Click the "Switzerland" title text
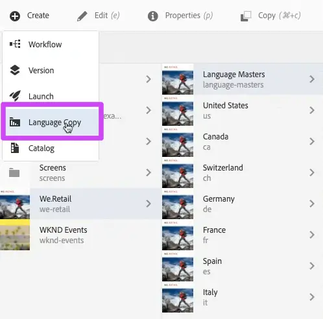This screenshot has height=319, width=323. 223,168
